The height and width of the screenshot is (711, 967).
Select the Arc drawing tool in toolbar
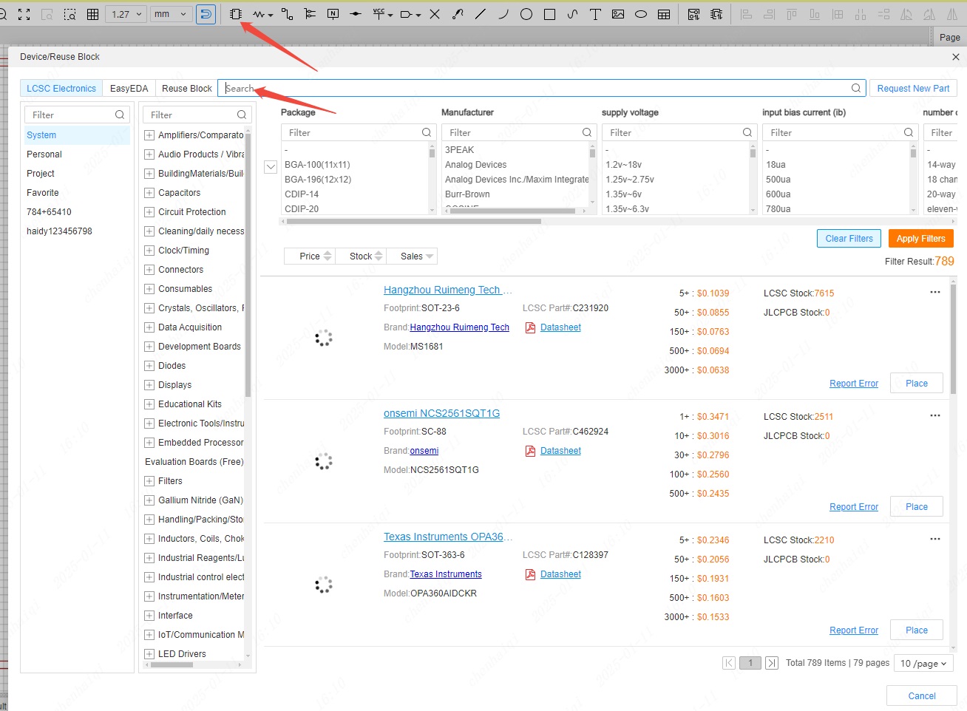pyautogui.click(x=503, y=14)
